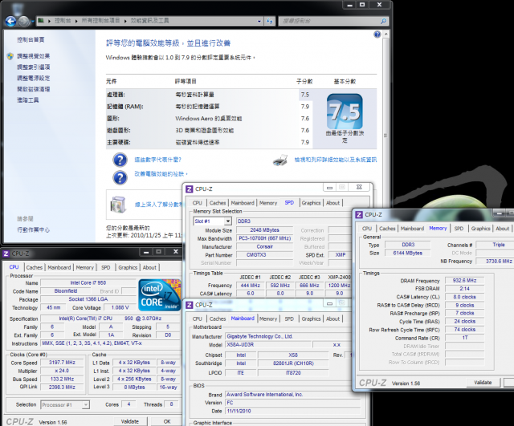Click the CMGTX3 part number field
The image size is (514, 426).
pyautogui.click(x=265, y=255)
